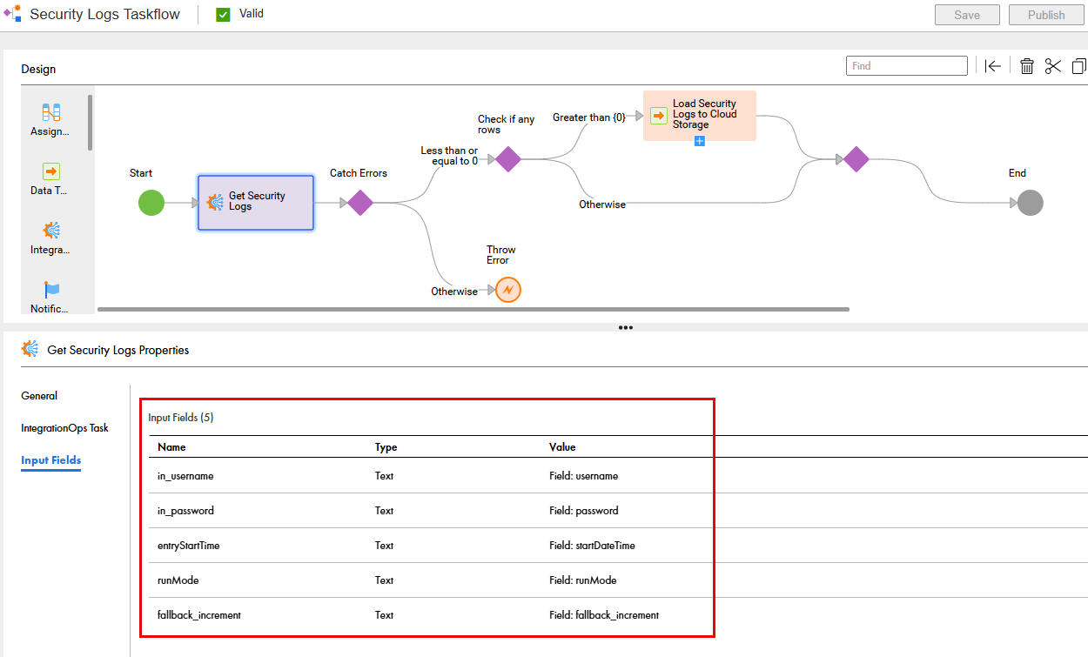
Task: Click the in_username field name
Action: tap(185, 476)
